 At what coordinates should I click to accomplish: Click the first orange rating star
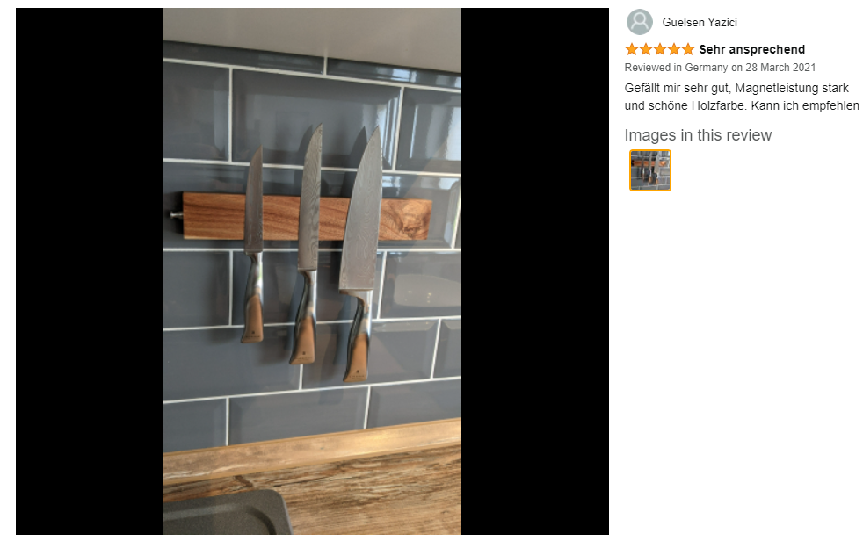(632, 49)
